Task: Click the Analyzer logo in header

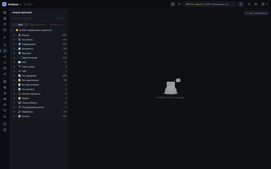Action: coord(4,4)
